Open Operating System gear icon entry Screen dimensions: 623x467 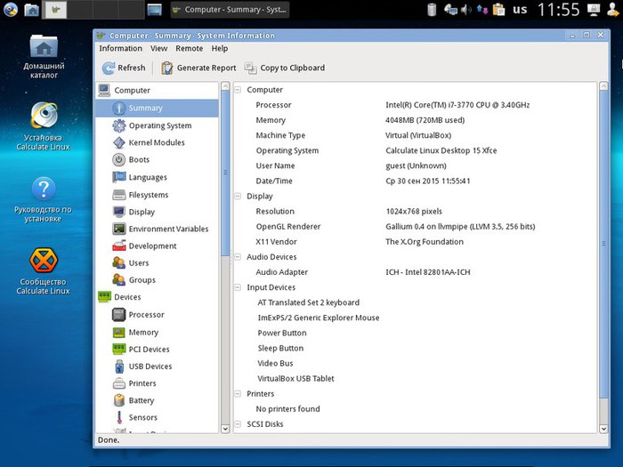118,125
